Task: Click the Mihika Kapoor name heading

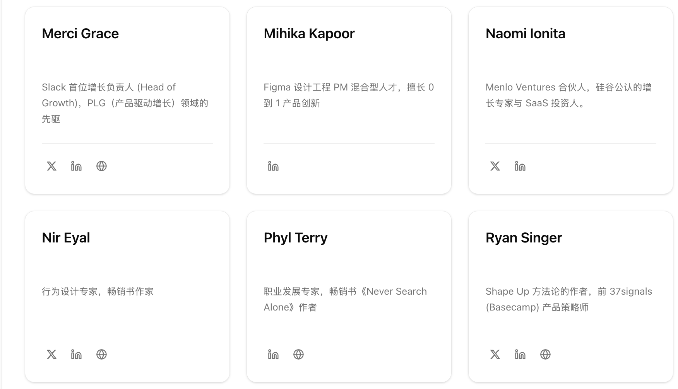Action: click(x=309, y=34)
